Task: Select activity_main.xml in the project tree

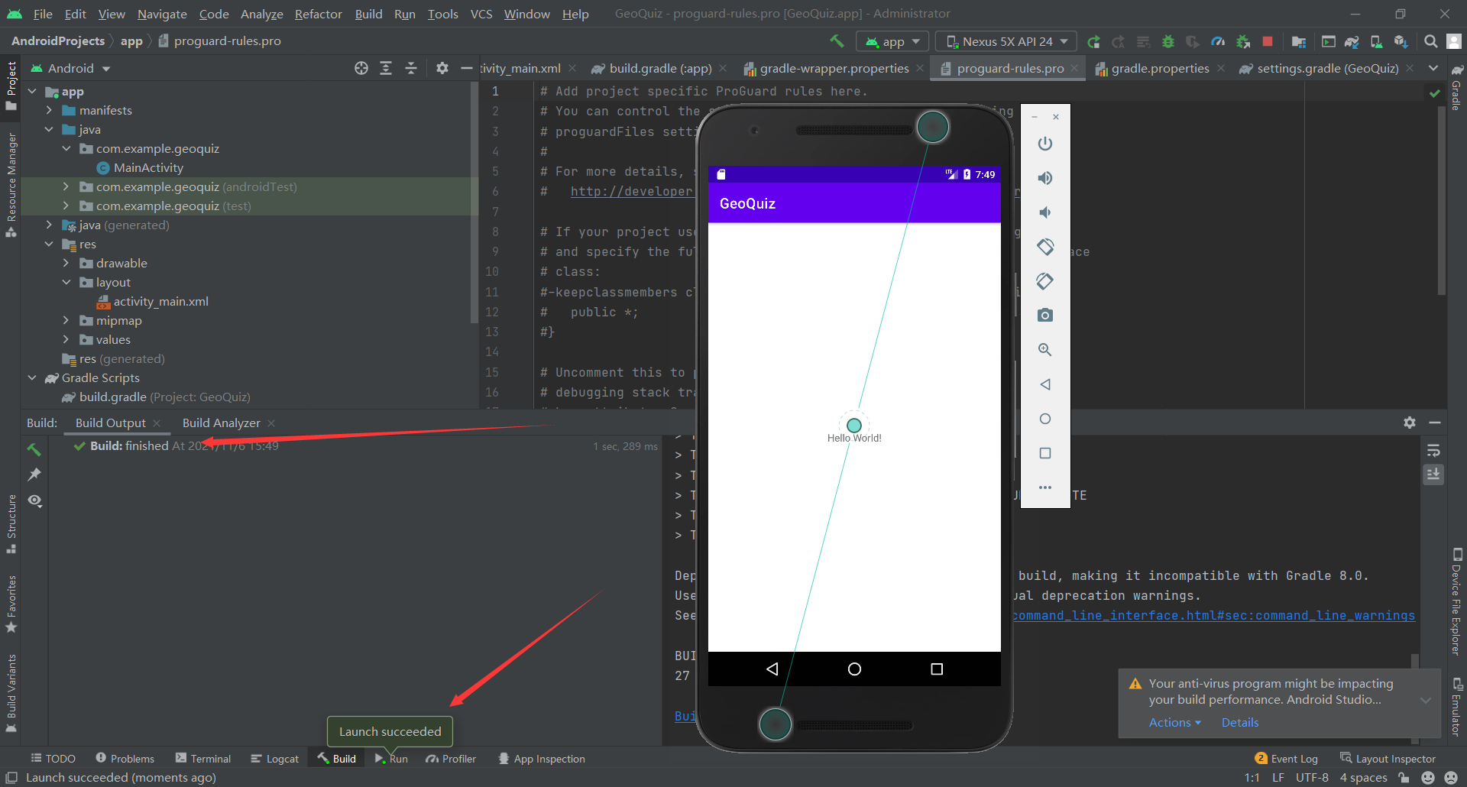Action: point(160,301)
